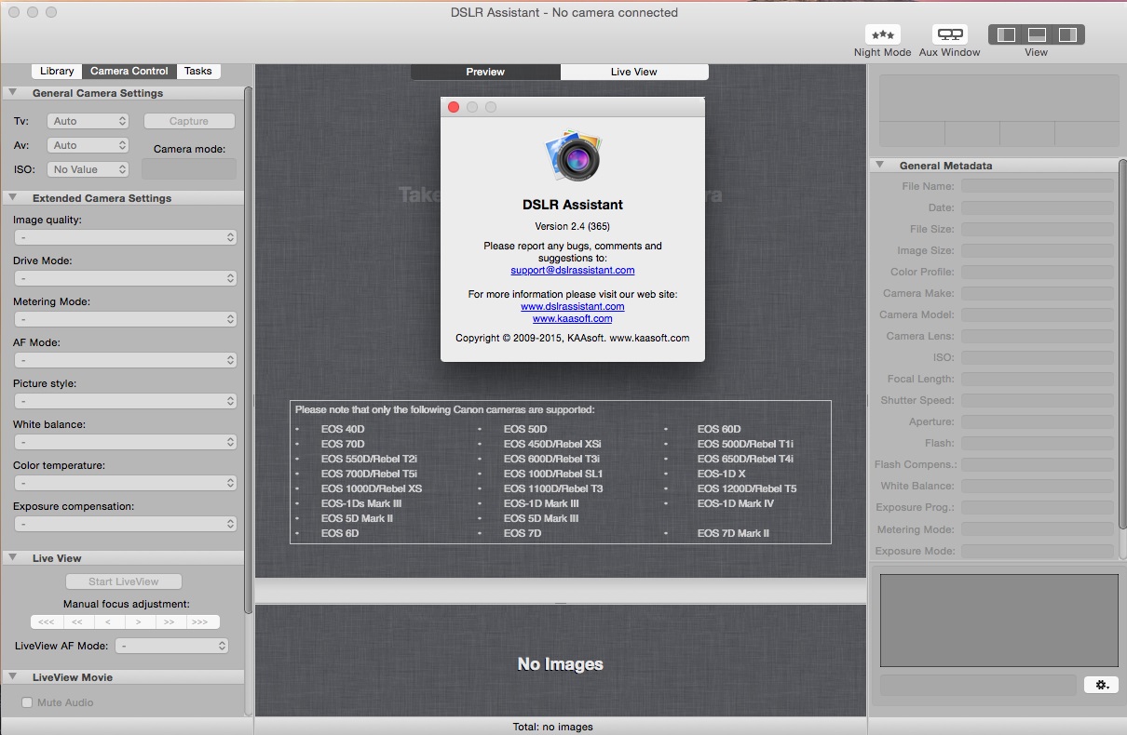Select the Camera Control tab

click(x=129, y=71)
